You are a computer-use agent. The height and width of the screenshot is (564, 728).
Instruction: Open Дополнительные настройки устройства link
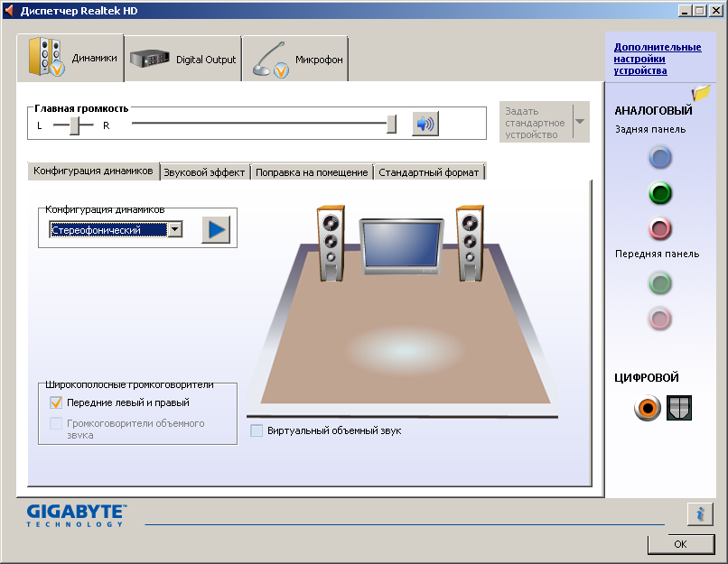(x=658, y=59)
